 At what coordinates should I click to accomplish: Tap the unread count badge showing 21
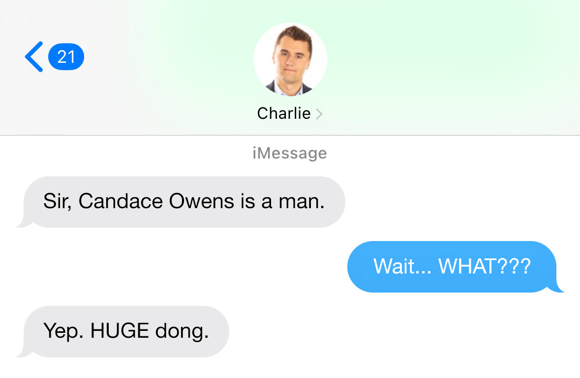tap(66, 57)
